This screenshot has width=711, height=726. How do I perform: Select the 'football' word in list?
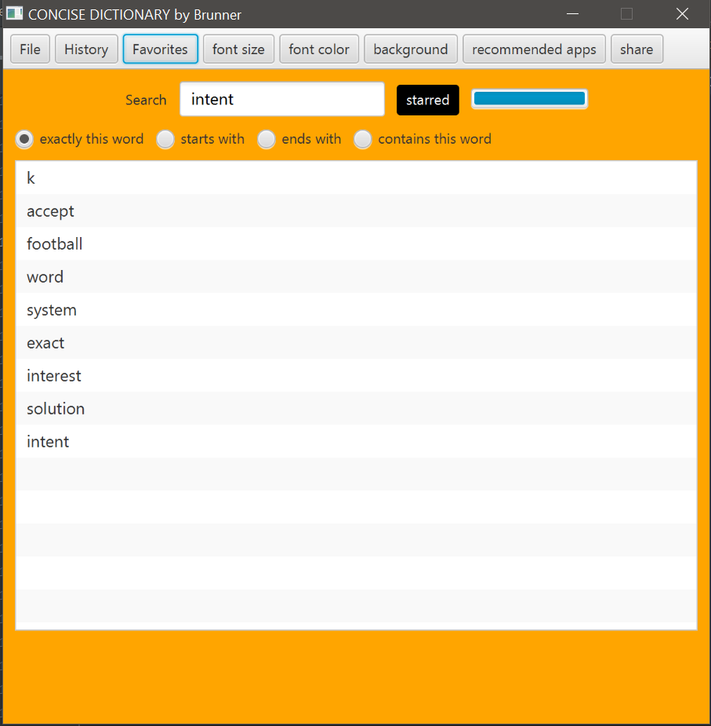(356, 243)
